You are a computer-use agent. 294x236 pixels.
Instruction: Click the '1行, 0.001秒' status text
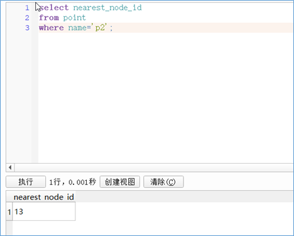pos(72,182)
